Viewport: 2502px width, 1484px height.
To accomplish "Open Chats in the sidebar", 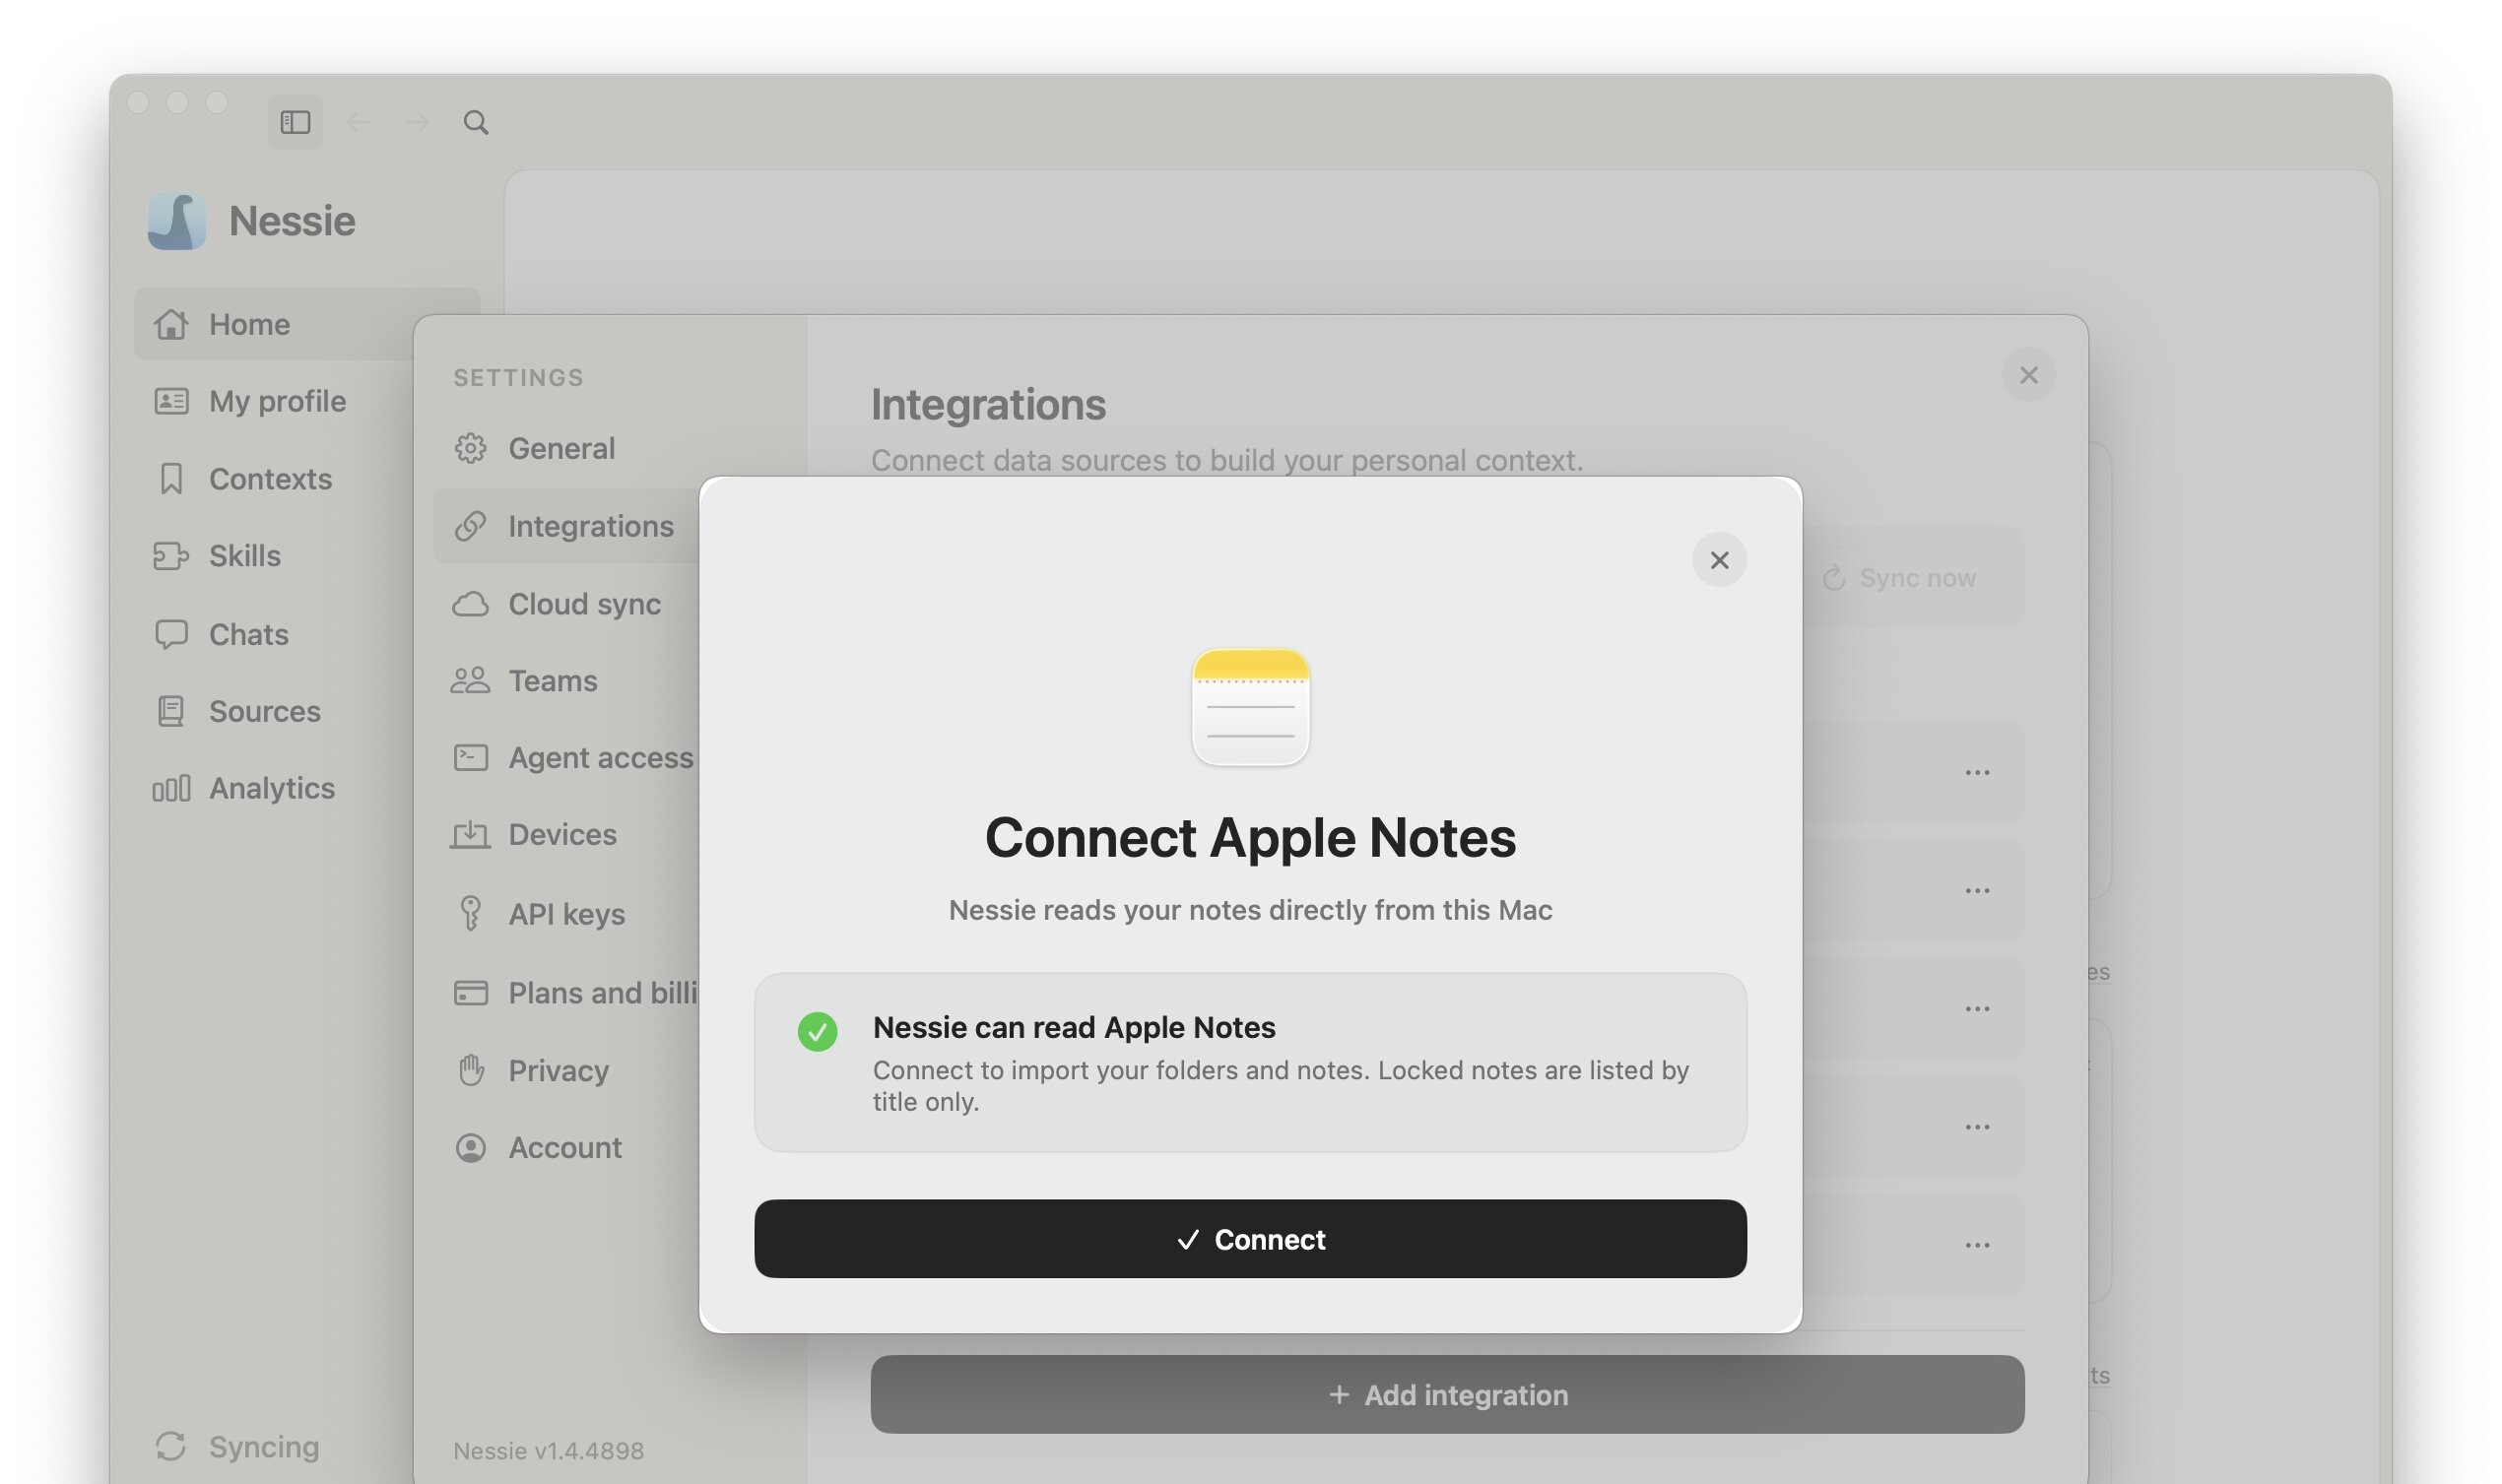I will [221, 634].
